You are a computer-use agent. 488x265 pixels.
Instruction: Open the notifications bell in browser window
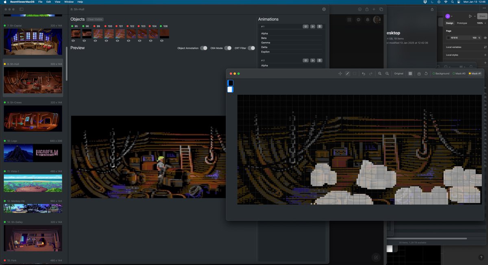(368, 20)
